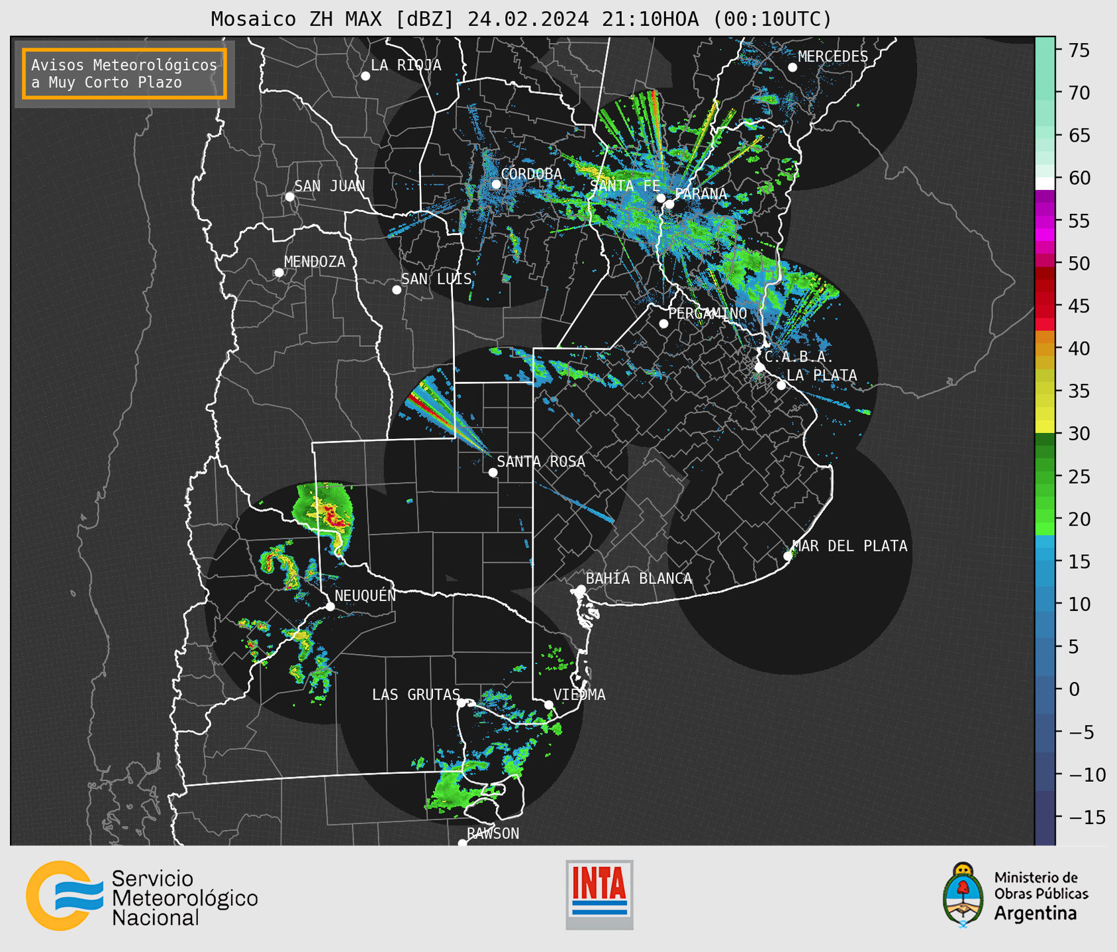
Task: Click the LA PLATA map label
Action: point(822,375)
